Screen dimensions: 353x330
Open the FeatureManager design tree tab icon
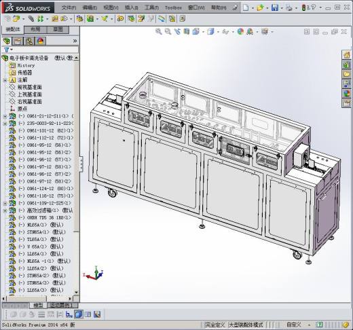point(7,41)
